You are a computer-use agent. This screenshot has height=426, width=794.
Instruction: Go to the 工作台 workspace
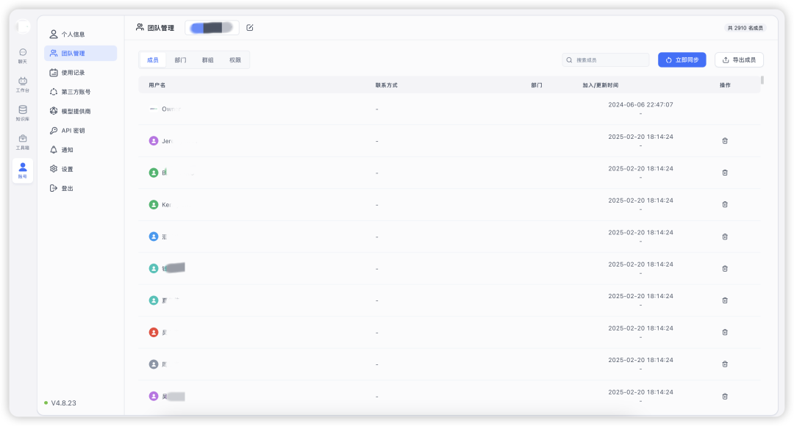[23, 84]
